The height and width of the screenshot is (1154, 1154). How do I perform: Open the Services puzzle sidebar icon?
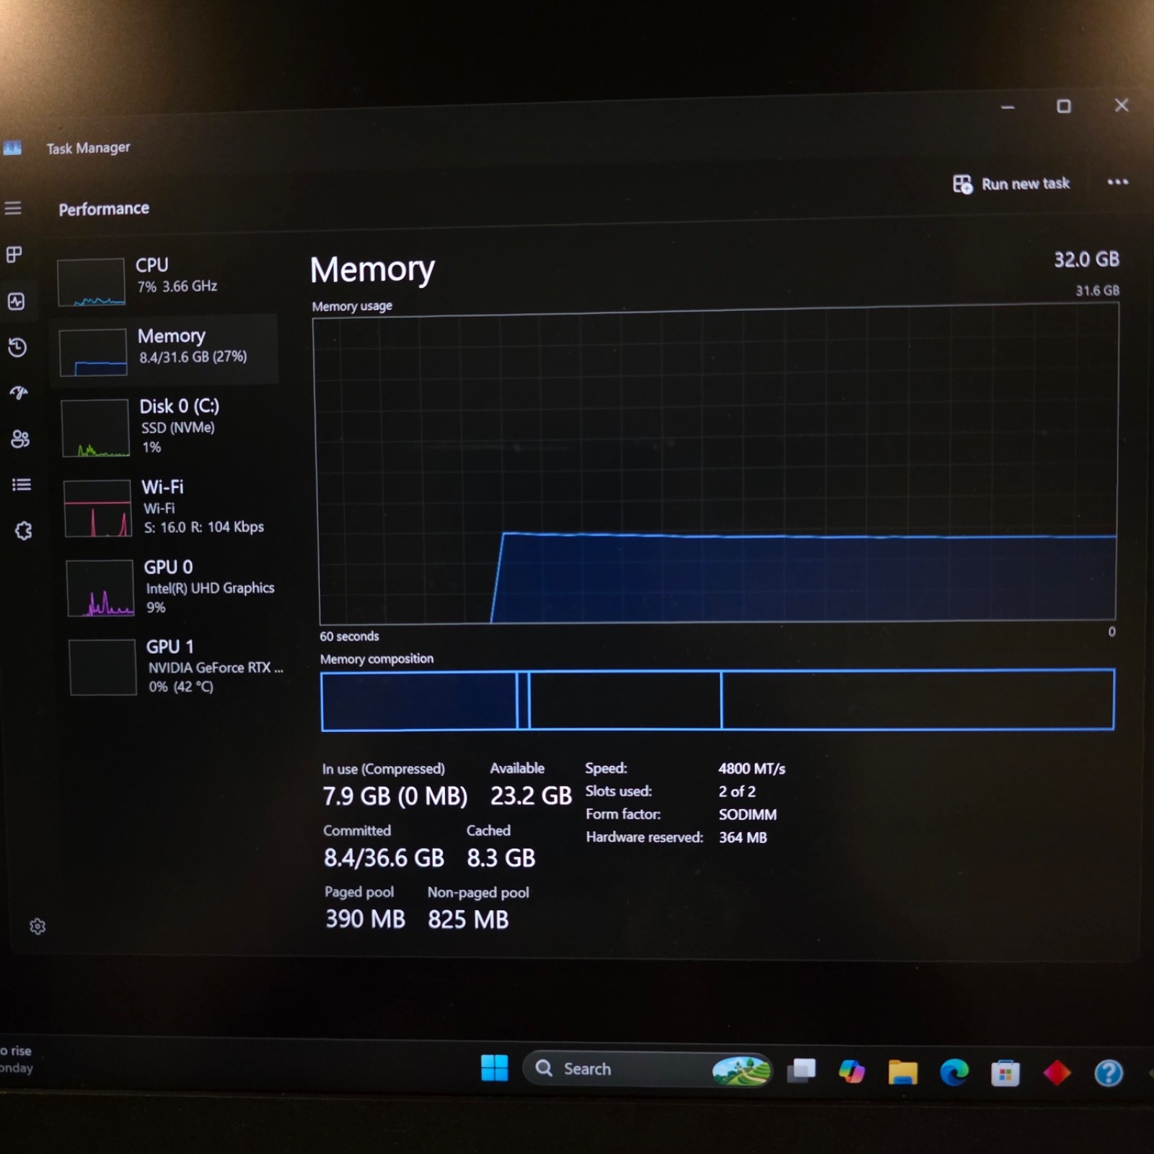tap(23, 531)
